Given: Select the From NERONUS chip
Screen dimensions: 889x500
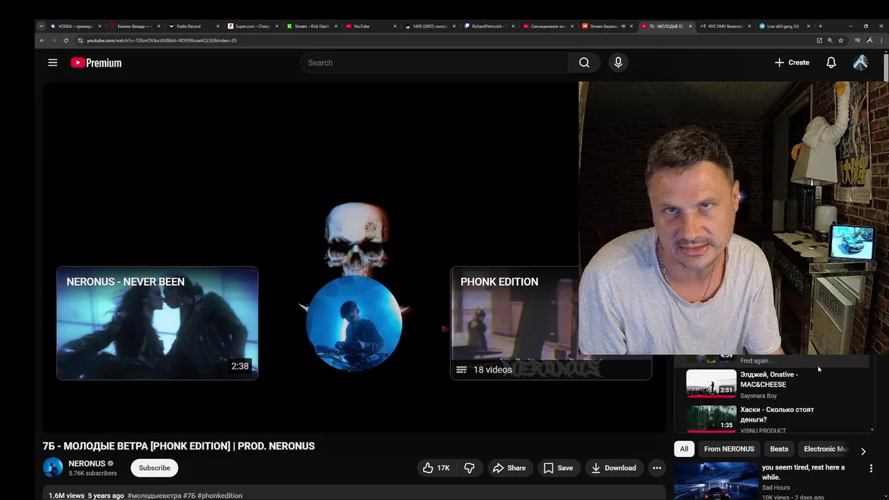Looking at the screenshot, I should (x=729, y=449).
